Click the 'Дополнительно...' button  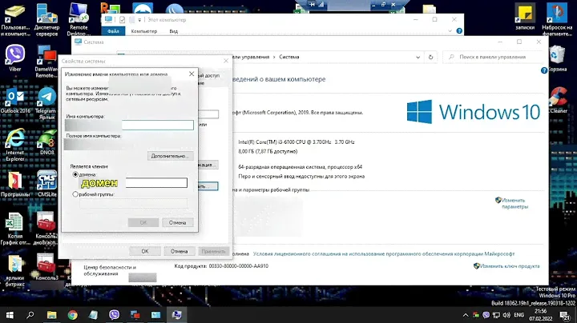pos(171,155)
